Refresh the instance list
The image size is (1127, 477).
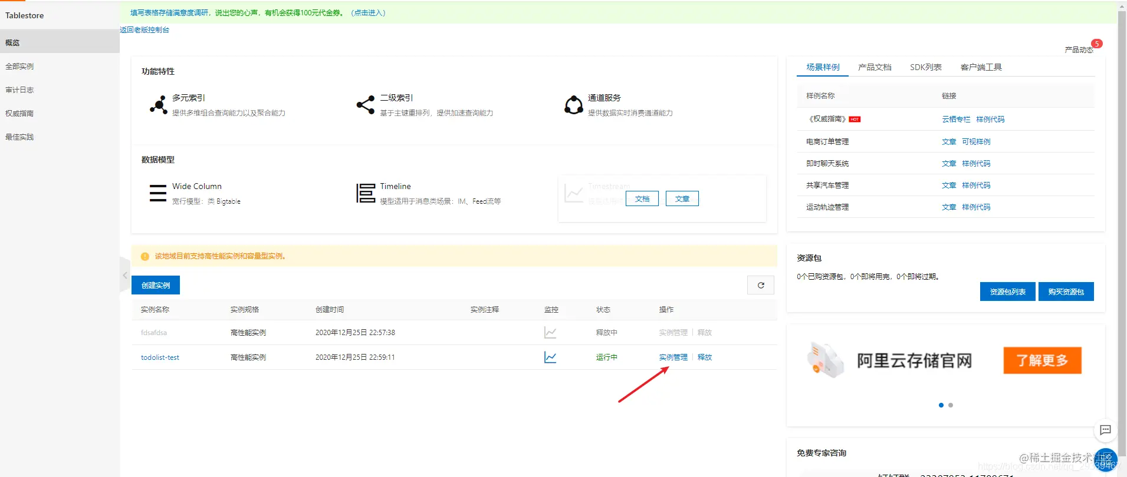(x=761, y=285)
